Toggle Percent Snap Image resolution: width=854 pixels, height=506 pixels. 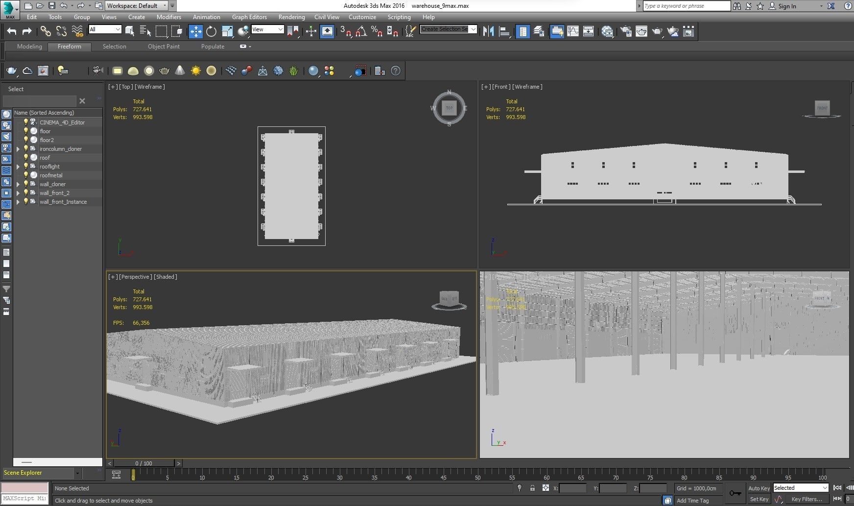pos(377,31)
